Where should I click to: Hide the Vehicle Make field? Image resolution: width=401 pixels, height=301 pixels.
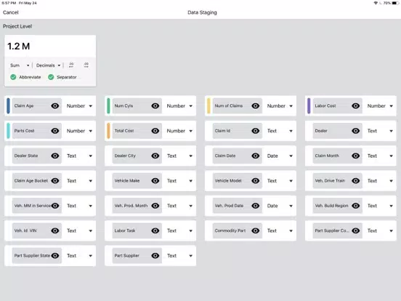tap(155, 181)
